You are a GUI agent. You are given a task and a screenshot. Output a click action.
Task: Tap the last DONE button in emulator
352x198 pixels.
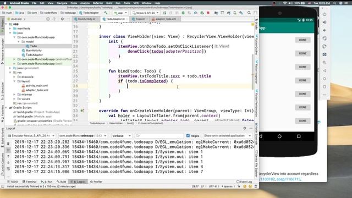point(302,121)
